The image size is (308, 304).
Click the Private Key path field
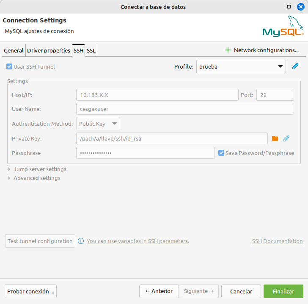[172, 138]
